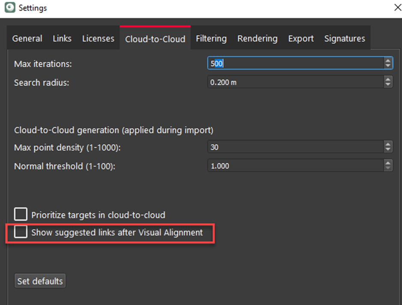Increase Max point density using up arrow
The height and width of the screenshot is (305, 402).
tap(388, 145)
